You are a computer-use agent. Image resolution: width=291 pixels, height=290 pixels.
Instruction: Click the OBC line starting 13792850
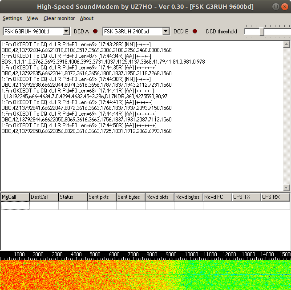86,131
